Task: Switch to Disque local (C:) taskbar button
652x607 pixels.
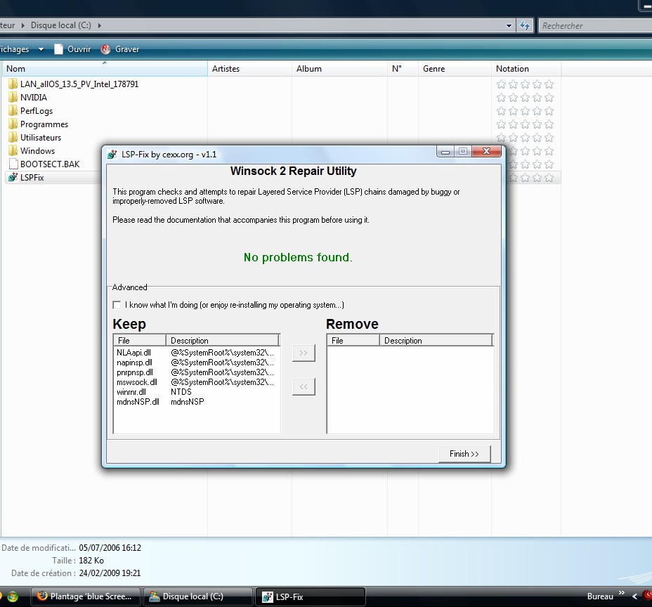Action: click(198, 596)
